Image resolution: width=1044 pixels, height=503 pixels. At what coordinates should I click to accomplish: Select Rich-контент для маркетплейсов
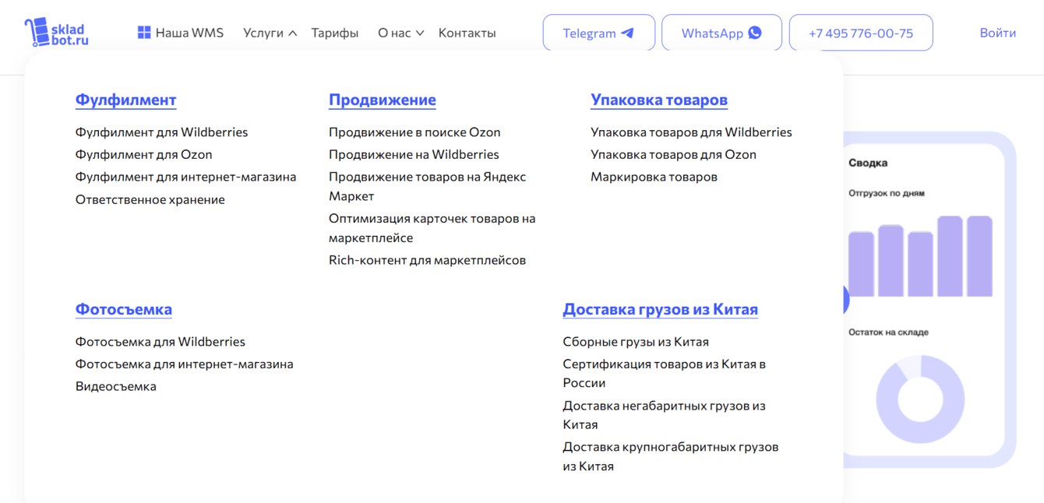tap(427, 260)
